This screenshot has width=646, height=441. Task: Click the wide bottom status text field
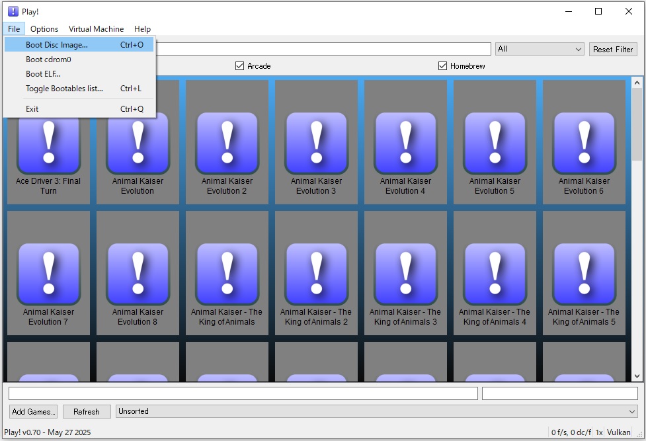pos(243,393)
